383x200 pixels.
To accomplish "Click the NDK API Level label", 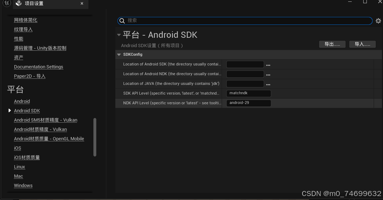I will [x=172, y=103].
